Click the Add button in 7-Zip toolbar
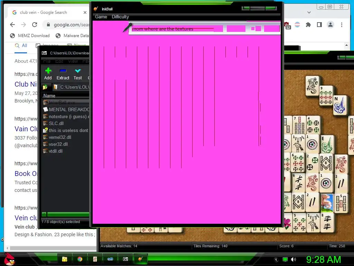The image size is (354, 266). pos(48,74)
